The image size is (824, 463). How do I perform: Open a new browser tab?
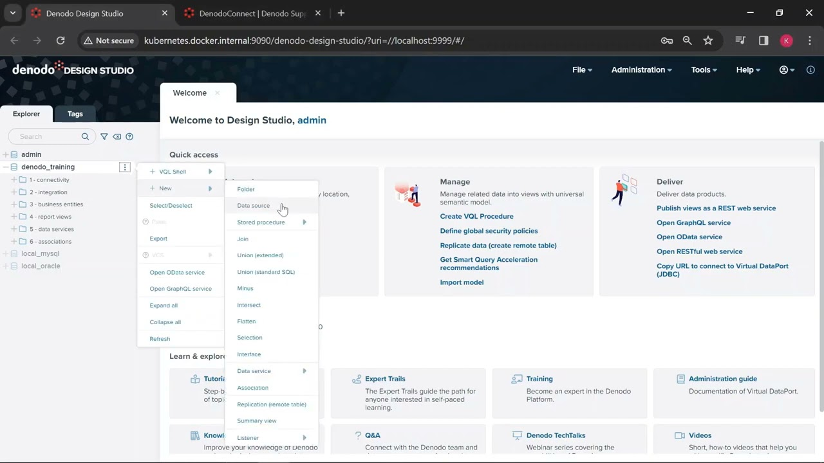[x=341, y=13]
